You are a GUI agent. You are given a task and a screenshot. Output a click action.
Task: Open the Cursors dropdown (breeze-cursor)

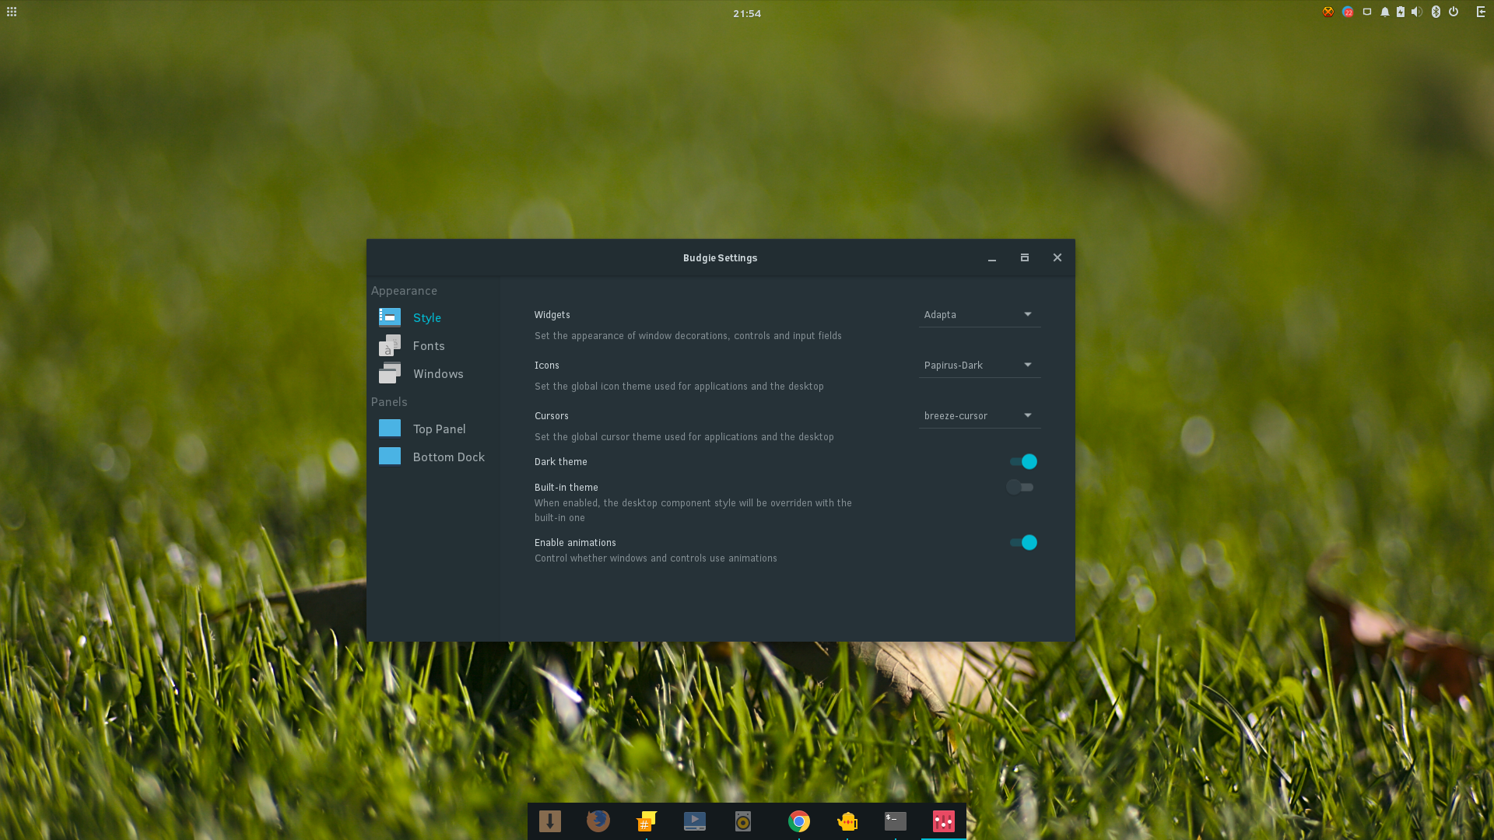[x=980, y=415]
